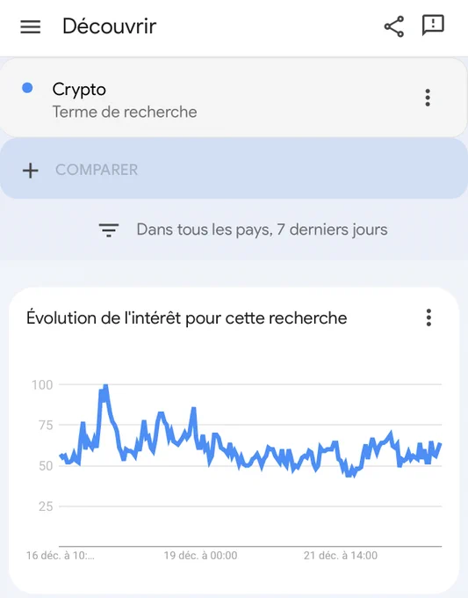Image resolution: width=468 pixels, height=598 pixels.
Task: Click '19 déc. à 00:00' axis label
Action: 201,555
